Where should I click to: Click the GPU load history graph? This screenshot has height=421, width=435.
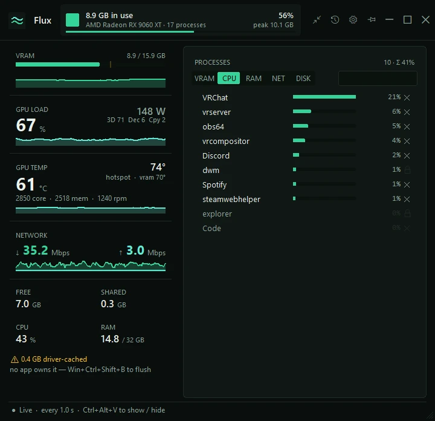[x=91, y=142]
